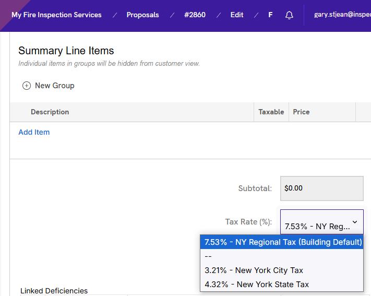This screenshot has width=371, height=296.
Task: Go to My Fire Inspection Services breadcrumb
Action: (56, 15)
